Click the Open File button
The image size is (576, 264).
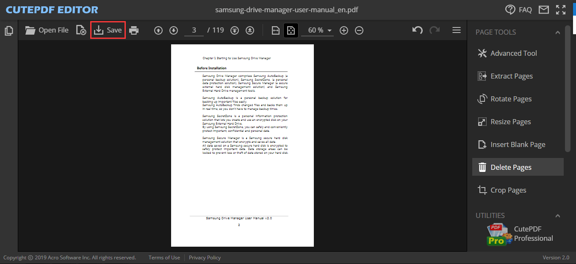point(47,30)
